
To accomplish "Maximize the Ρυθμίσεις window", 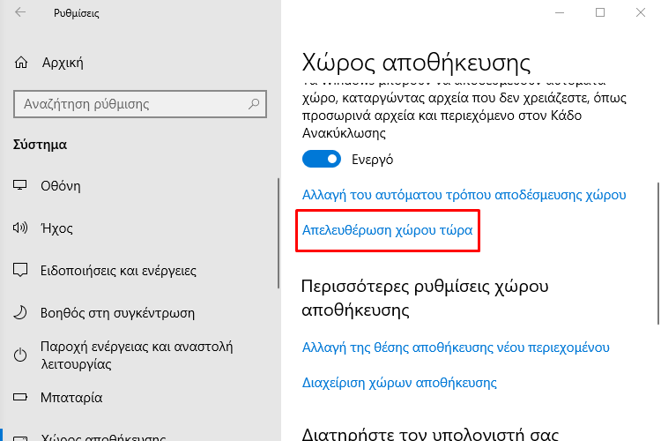I will [x=600, y=12].
